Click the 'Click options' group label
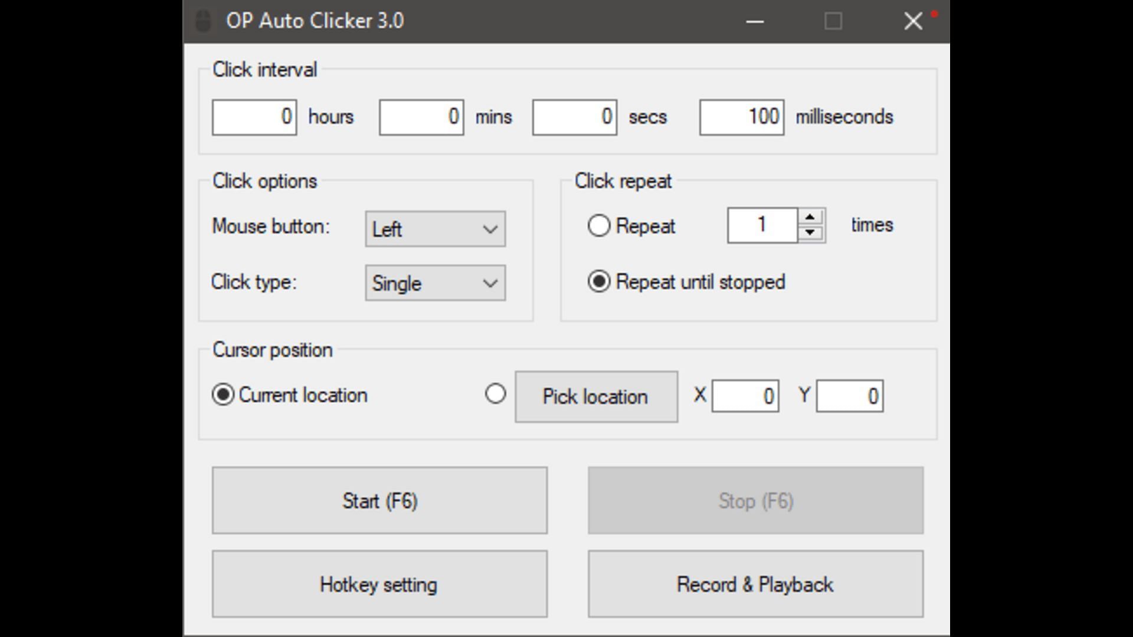Screen dimensions: 1133x637 click(265, 181)
